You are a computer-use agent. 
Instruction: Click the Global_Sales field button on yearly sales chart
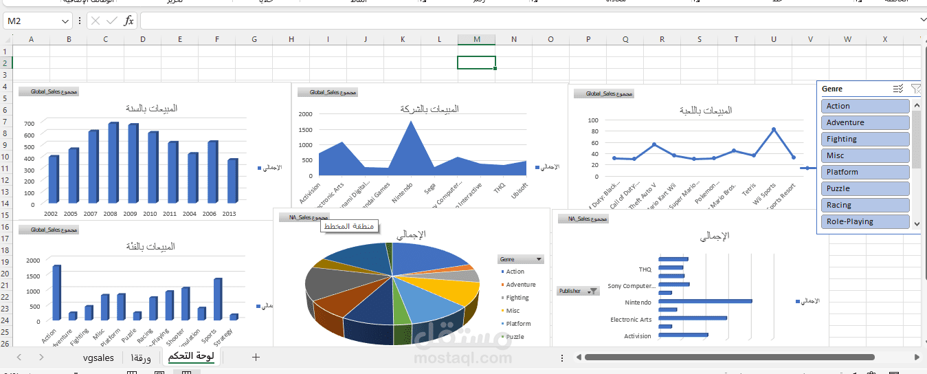(48, 91)
